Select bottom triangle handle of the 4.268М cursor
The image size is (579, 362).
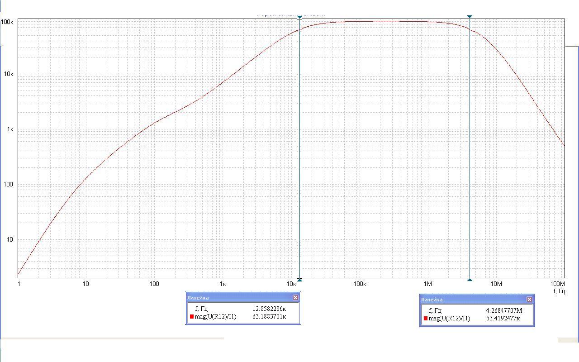point(470,280)
